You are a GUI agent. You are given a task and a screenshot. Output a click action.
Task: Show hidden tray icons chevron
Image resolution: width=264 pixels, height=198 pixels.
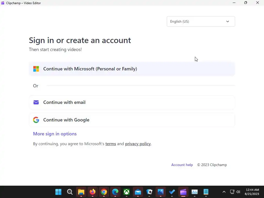pyautogui.click(x=224, y=192)
